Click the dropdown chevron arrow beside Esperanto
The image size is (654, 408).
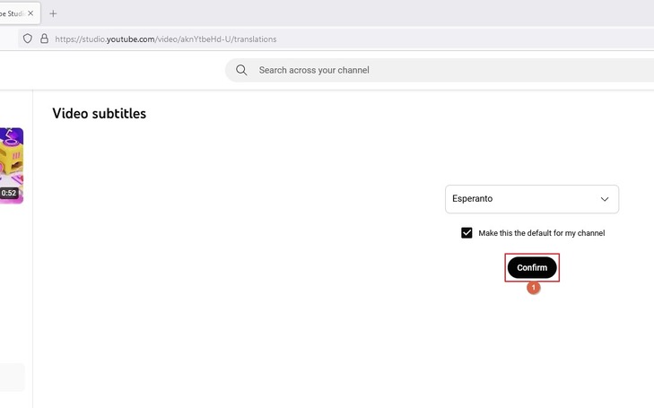[x=605, y=199]
